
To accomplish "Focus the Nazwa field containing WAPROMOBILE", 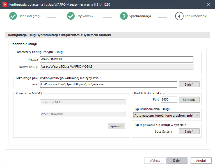I will click(116, 59).
